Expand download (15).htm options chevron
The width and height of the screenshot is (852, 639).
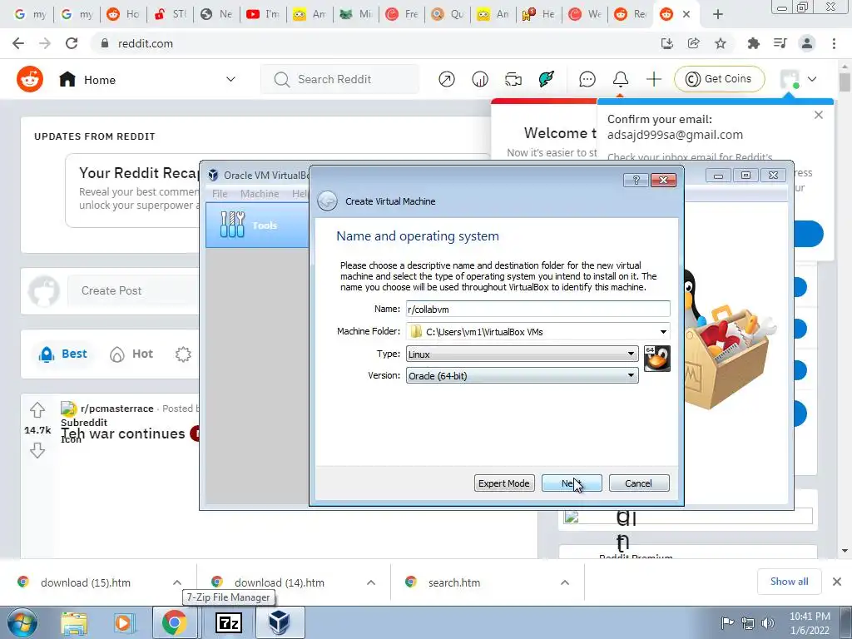[177, 582]
